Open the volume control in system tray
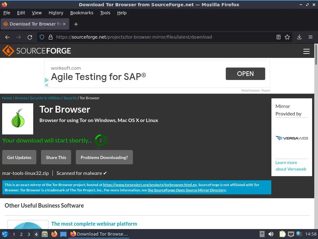The image size is (318, 239). pyautogui.click(x=271, y=234)
